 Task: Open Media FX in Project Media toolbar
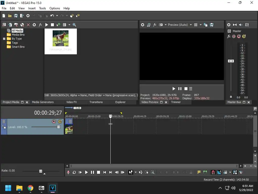click(x=40, y=25)
